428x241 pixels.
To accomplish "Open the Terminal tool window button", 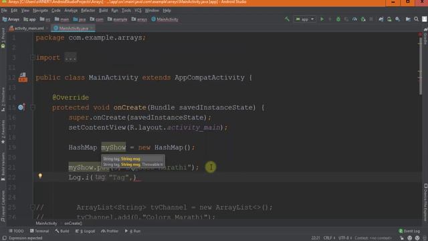I will pos(39,231).
